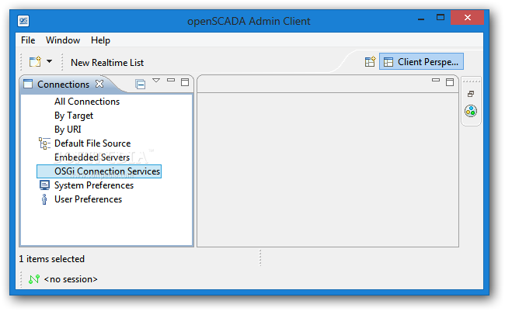The image size is (505, 311).
Task: Click the Default File Source tree icon
Action: pos(44,143)
